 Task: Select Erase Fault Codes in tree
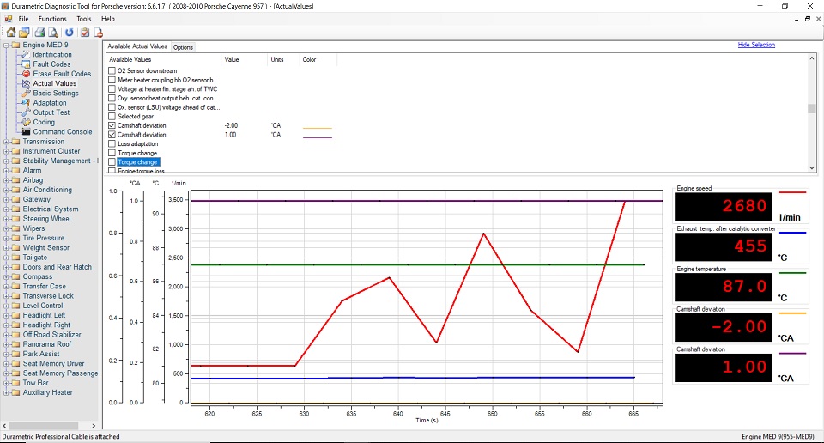coord(62,74)
